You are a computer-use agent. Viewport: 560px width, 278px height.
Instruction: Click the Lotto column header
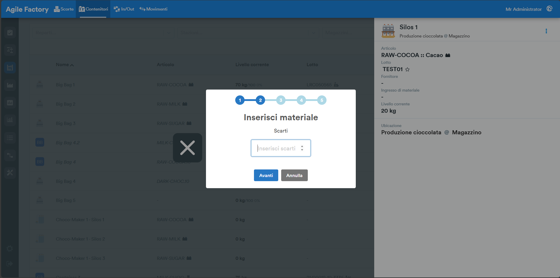coord(312,65)
